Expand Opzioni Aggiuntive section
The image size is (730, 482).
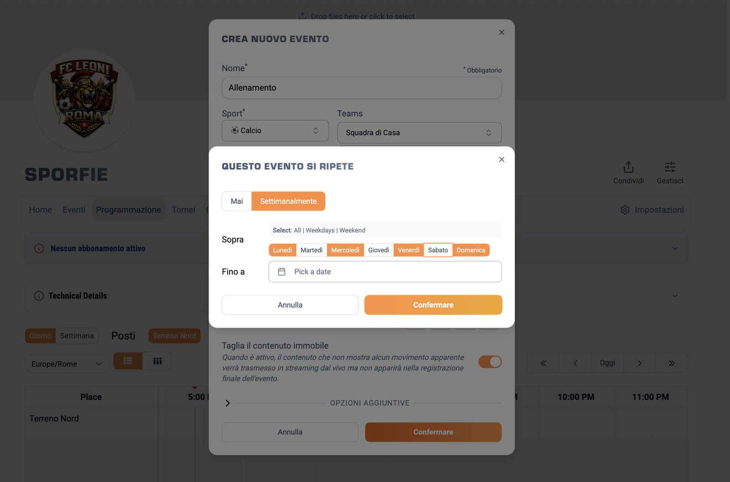click(x=228, y=403)
